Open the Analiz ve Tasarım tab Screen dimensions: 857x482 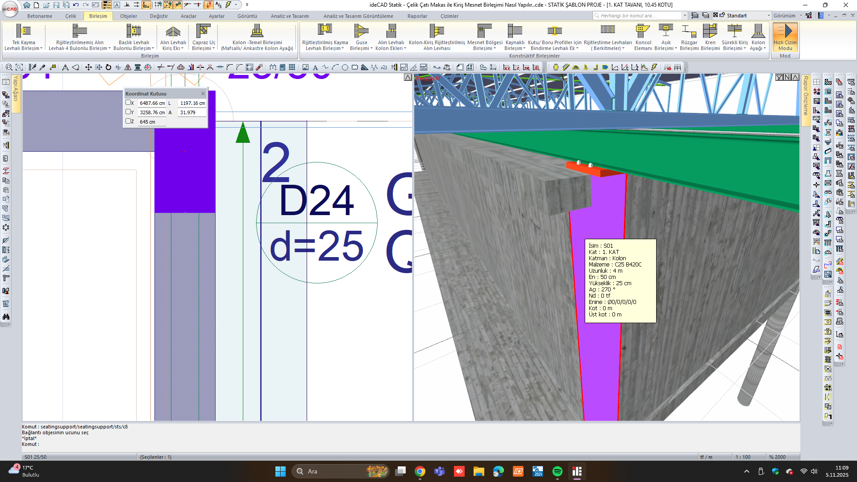(x=289, y=16)
